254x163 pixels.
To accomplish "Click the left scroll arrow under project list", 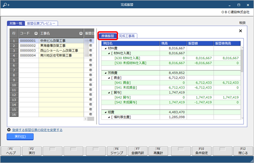I will click(86, 119).
